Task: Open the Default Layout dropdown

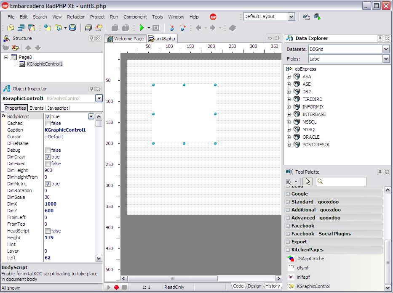Action: (x=291, y=17)
